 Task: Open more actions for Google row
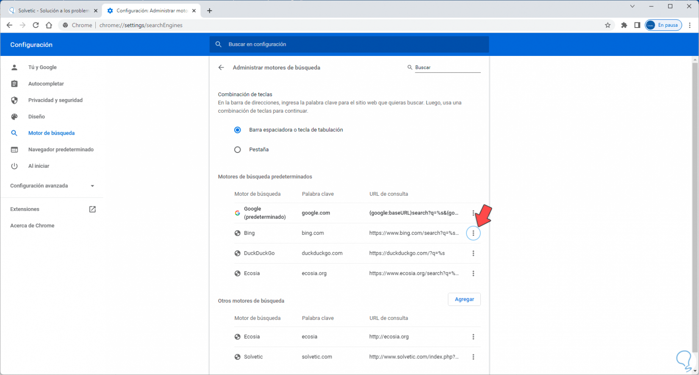[x=473, y=213]
